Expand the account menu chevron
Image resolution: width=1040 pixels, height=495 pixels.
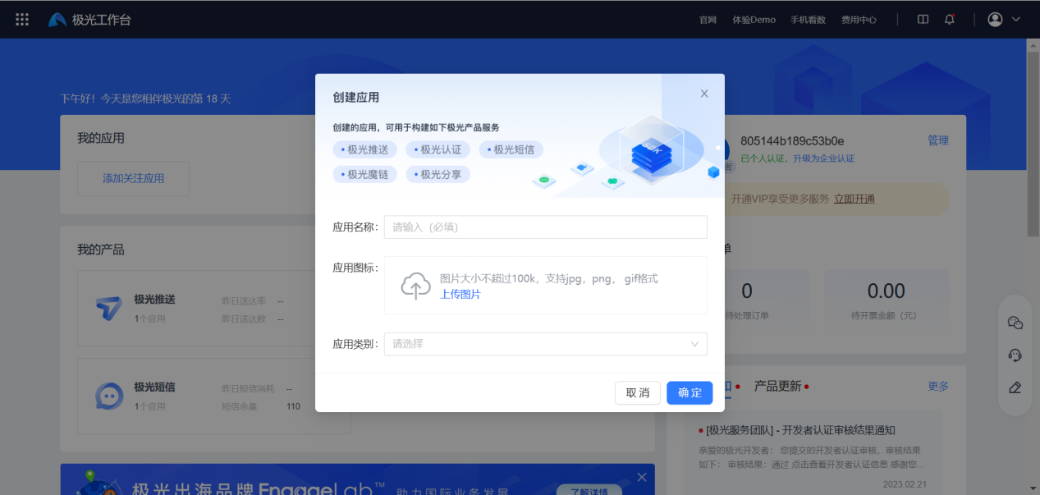click(1016, 20)
